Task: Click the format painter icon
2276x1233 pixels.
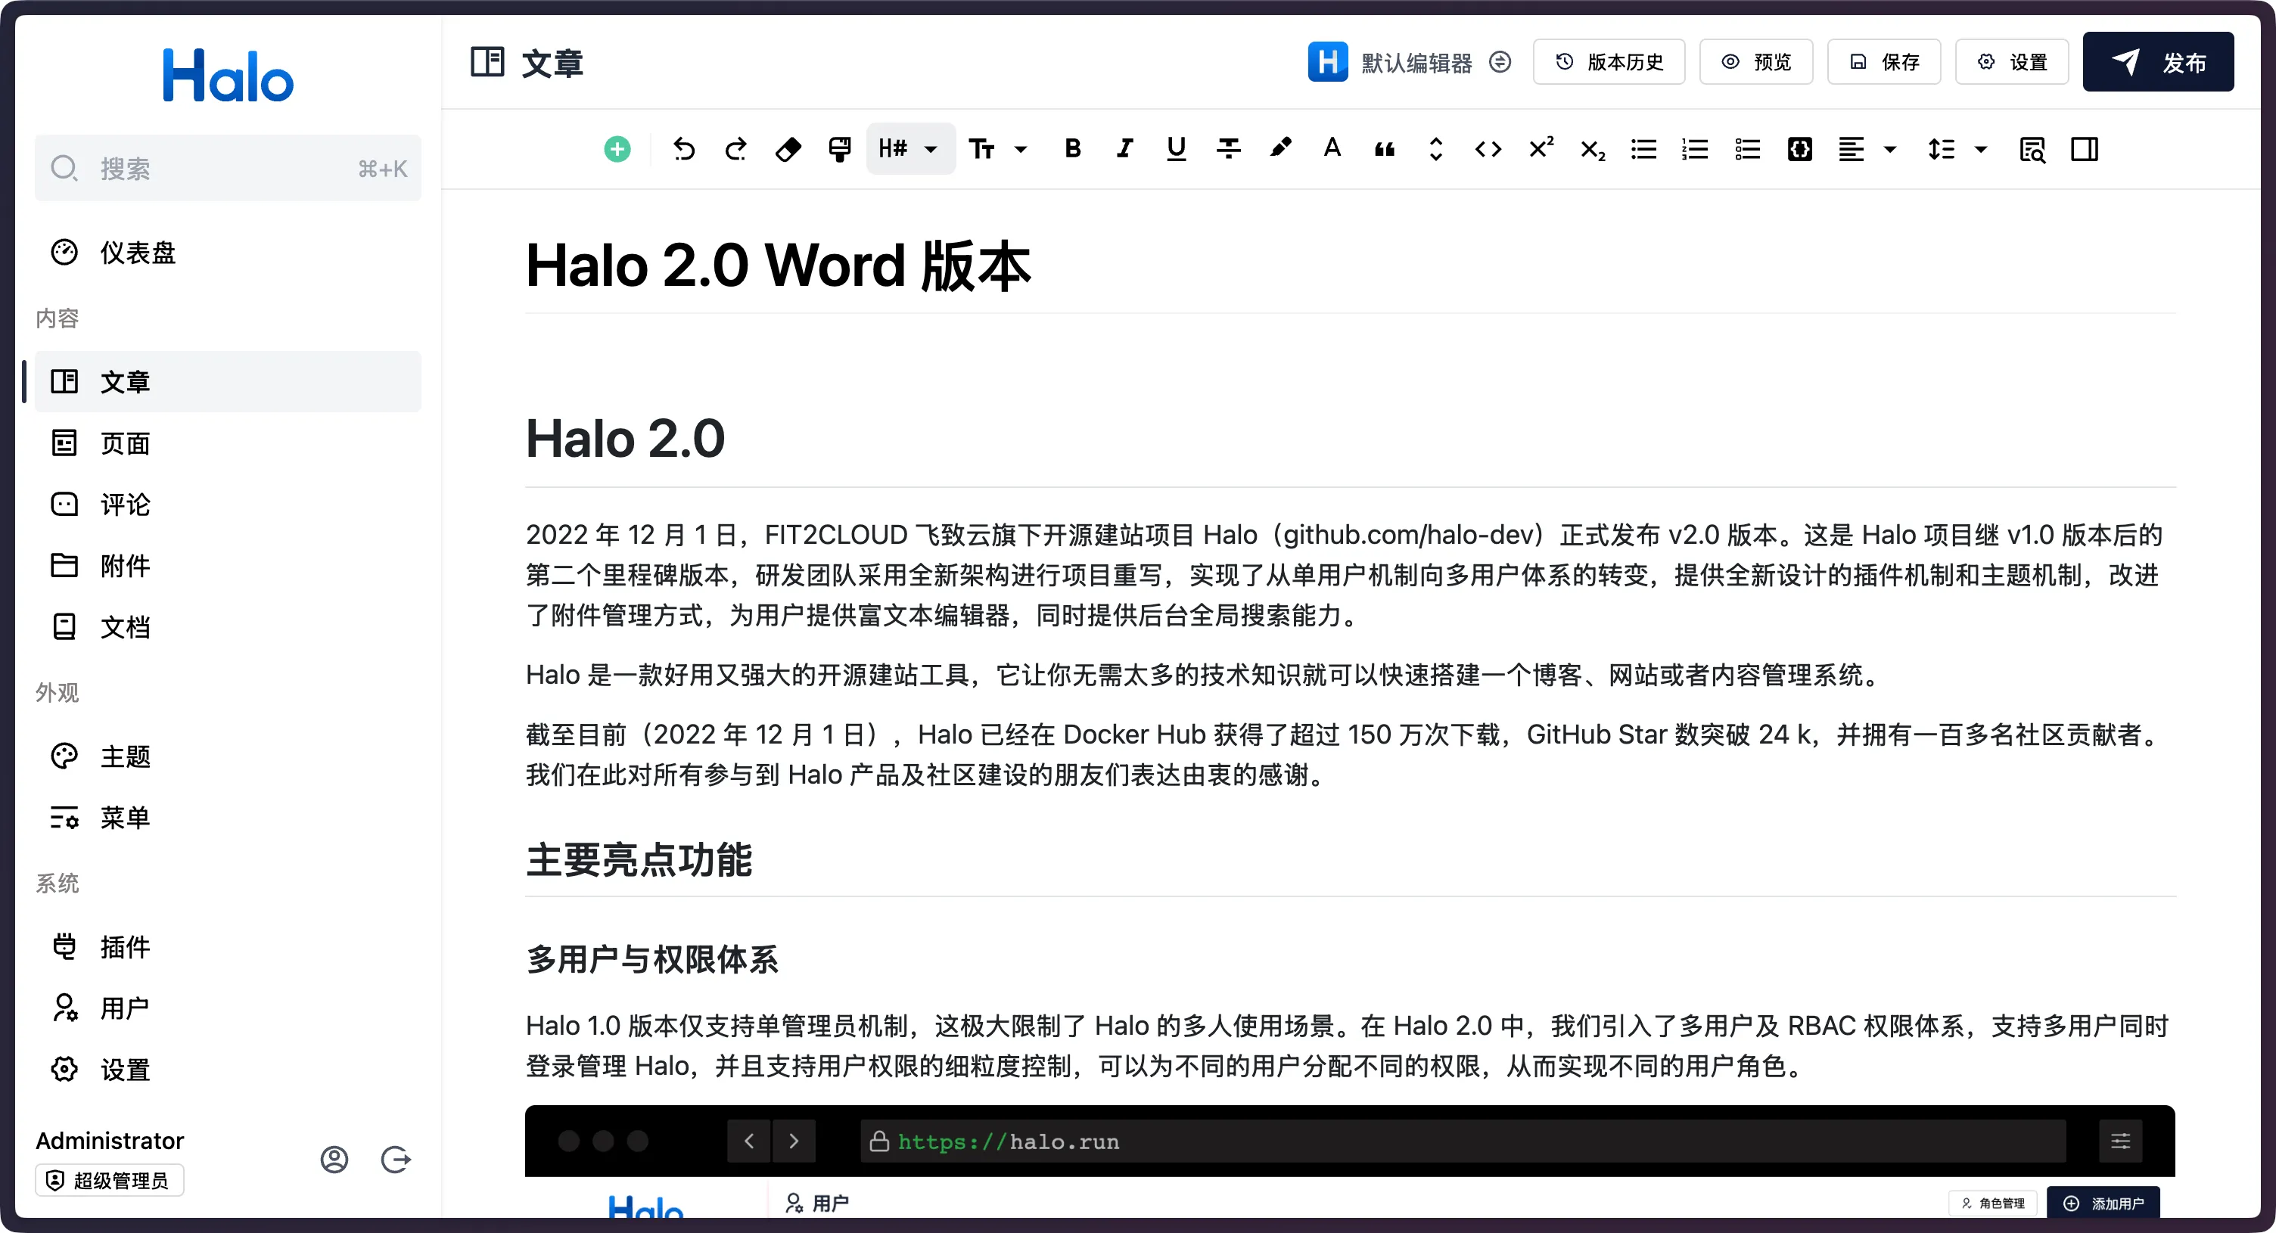Action: click(839, 149)
